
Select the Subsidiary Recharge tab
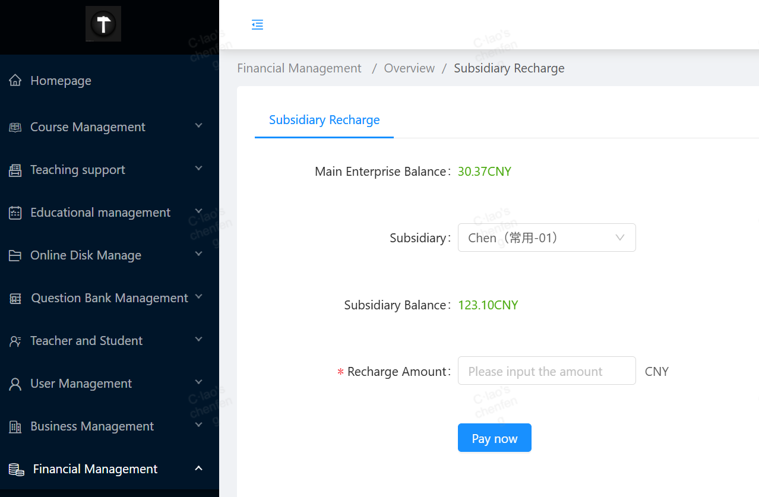pos(324,120)
